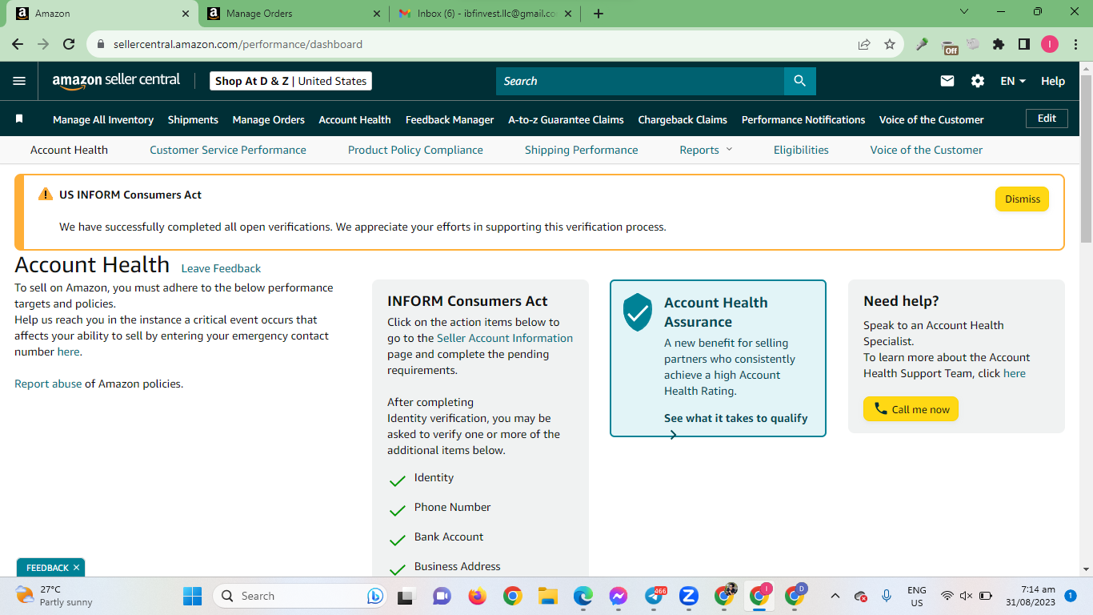This screenshot has width=1093, height=615.
Task: Open the Chrome three-dot menu
Action: click(1075, 44)
